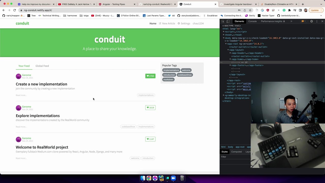Expand the script node in the DOM tree

click(224, 32)
